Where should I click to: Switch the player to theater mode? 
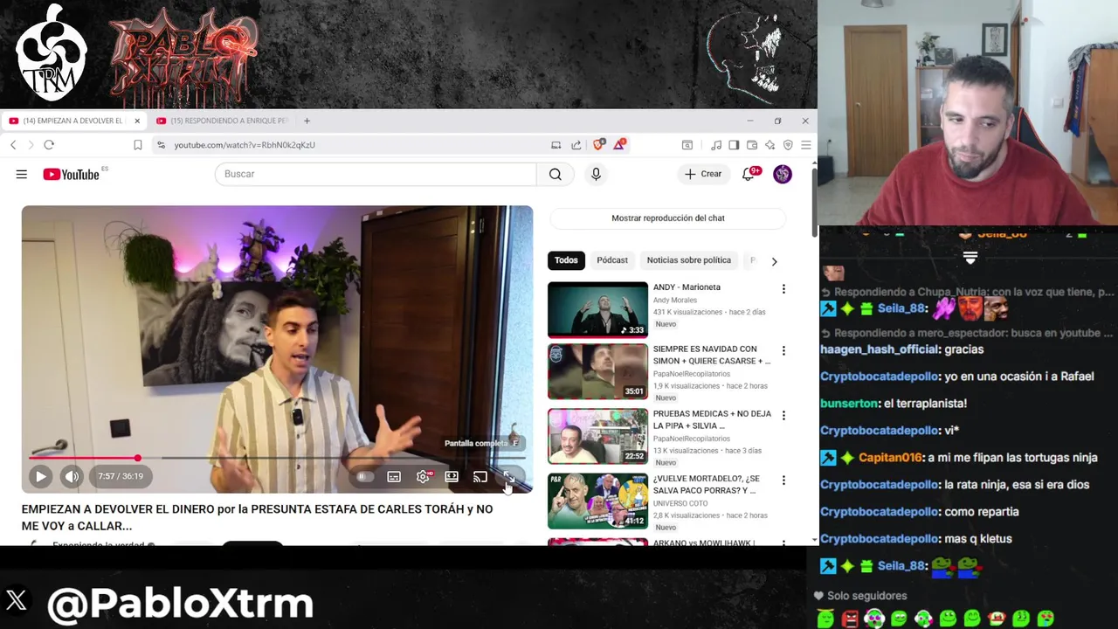point(452,476)
